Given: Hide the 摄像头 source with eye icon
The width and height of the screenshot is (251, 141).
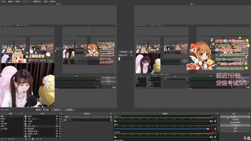Looking at the screenshot, I should (x=57, y=116).
